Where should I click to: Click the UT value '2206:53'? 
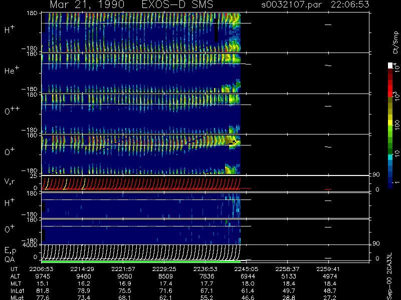click(42, 269)
